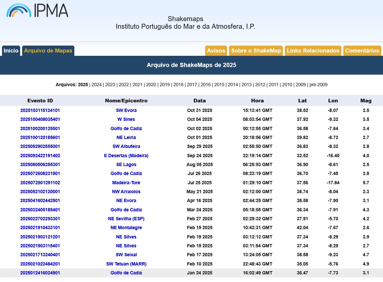Open Sobre o ShakeMap tab
Viewport: 383px width, 282px height.
256,51
